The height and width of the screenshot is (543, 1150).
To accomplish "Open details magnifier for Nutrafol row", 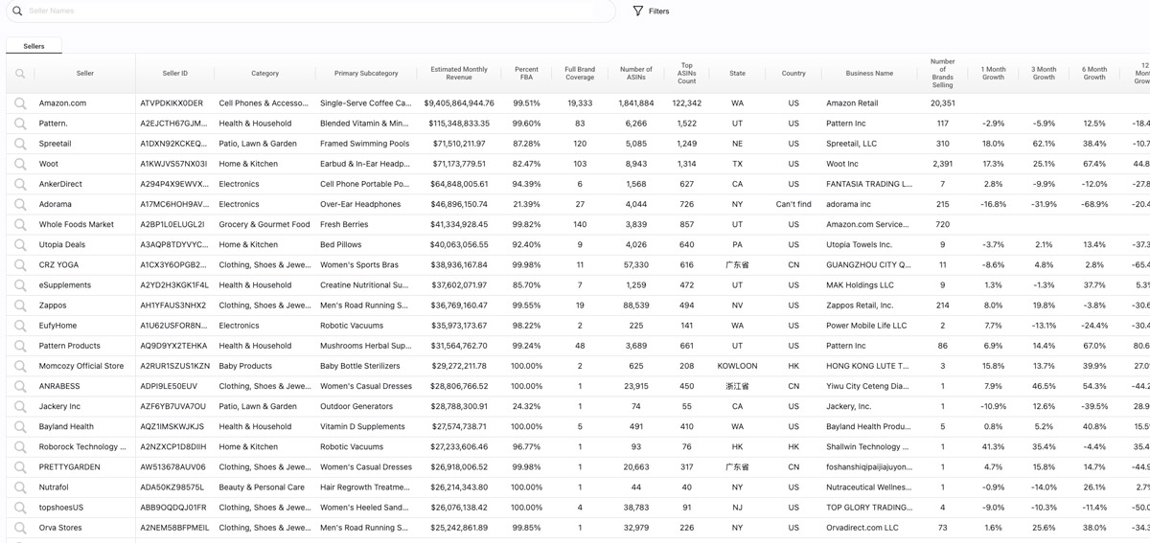I will [x=20, y=487].
